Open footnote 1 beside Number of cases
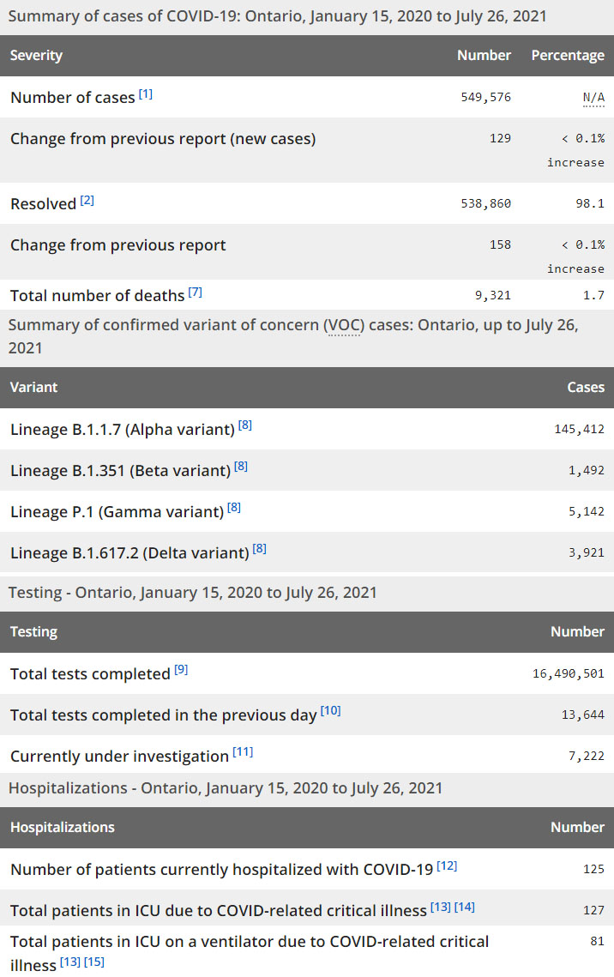This screenshot has width=614, height=977. tap(146, 93)
